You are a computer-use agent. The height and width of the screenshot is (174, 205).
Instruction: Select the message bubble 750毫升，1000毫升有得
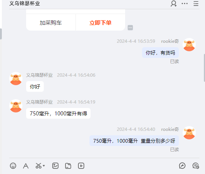[58, 114]
